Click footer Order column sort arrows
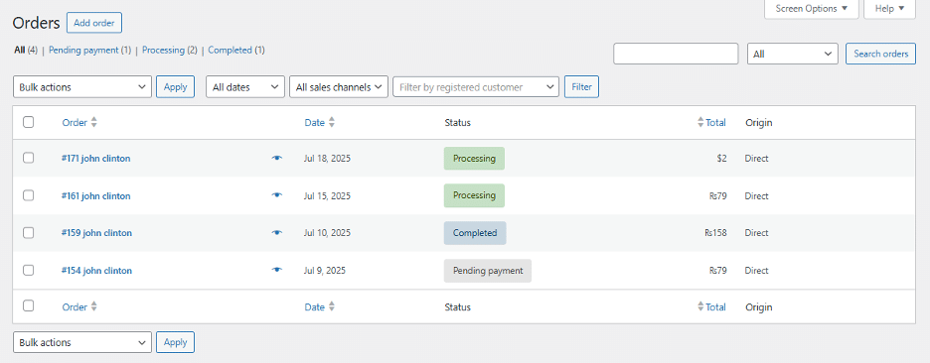 93,306
